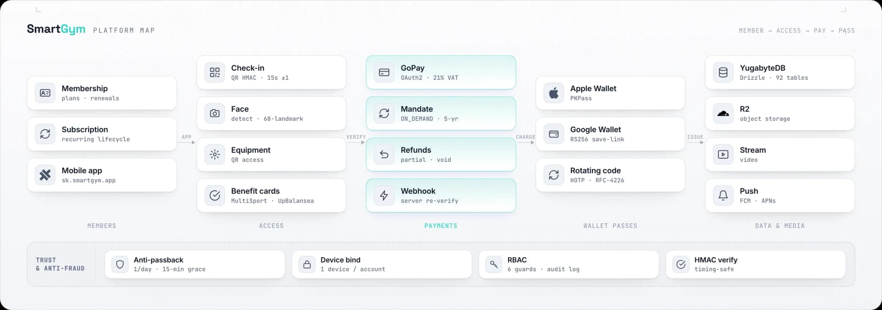Click the HMAC verify check icon
The image size is (882, 310).
point(681,265)
